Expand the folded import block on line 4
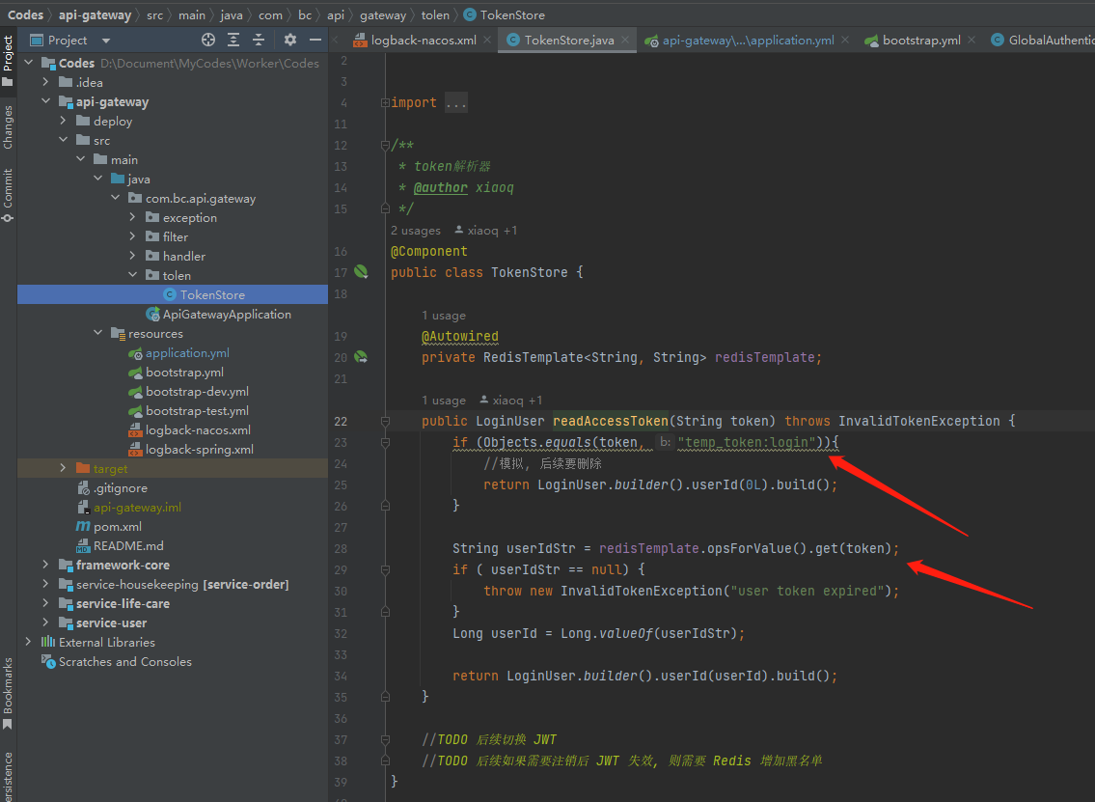Image resolution: width=1095 pixels, height=802 pixels. click(x=385, y=102)
